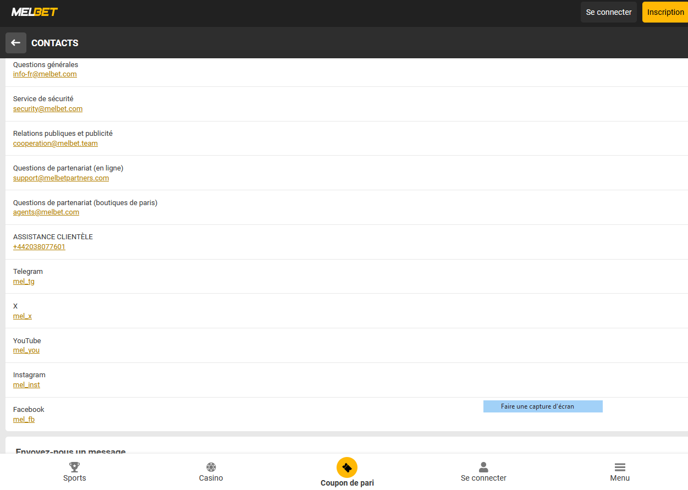Tap the person icon in bottom bar
Image resolution: width=688 pixels, height=490 pixels.
coord(483,467)
